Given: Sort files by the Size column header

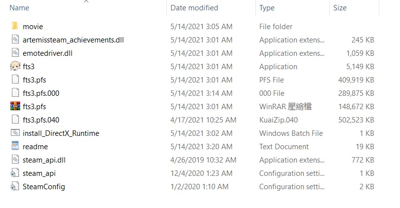Looking at the screenshot, I should pyautogui.click(x=340, y=8).
